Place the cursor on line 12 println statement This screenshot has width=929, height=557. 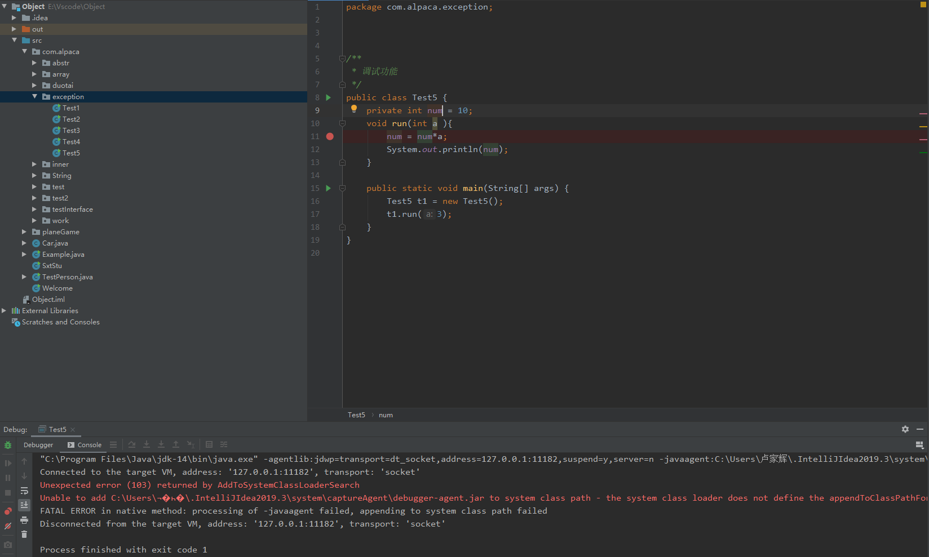[447, 149]
